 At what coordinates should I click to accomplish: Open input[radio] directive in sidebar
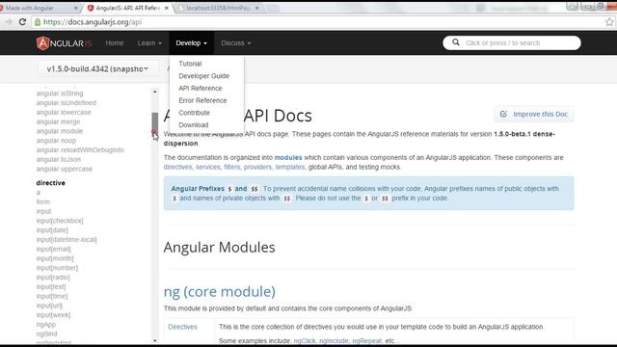[53, 278]
